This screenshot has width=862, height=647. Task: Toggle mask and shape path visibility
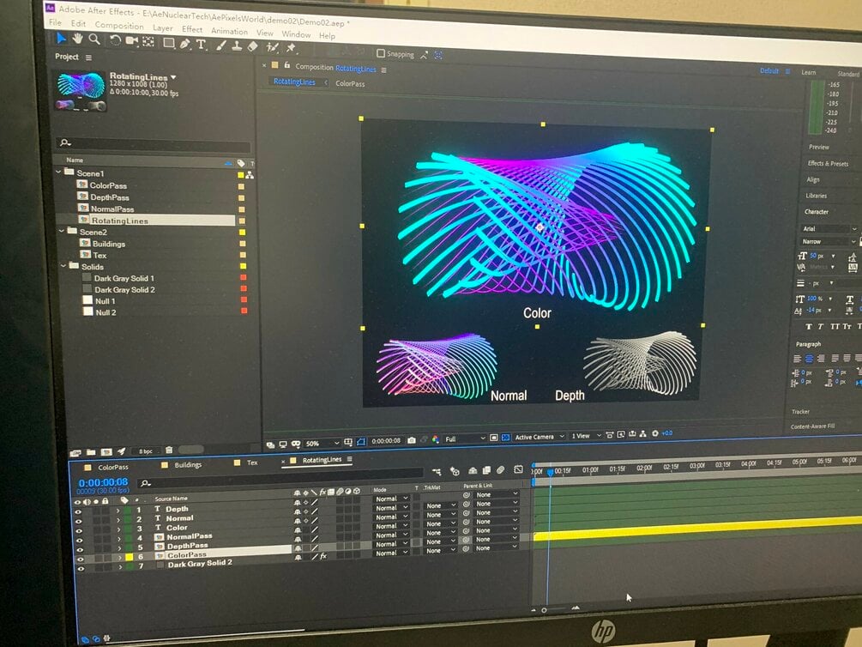[x=360, y=441]
